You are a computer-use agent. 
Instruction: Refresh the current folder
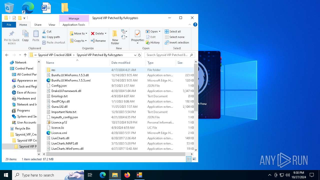[139, 55]
